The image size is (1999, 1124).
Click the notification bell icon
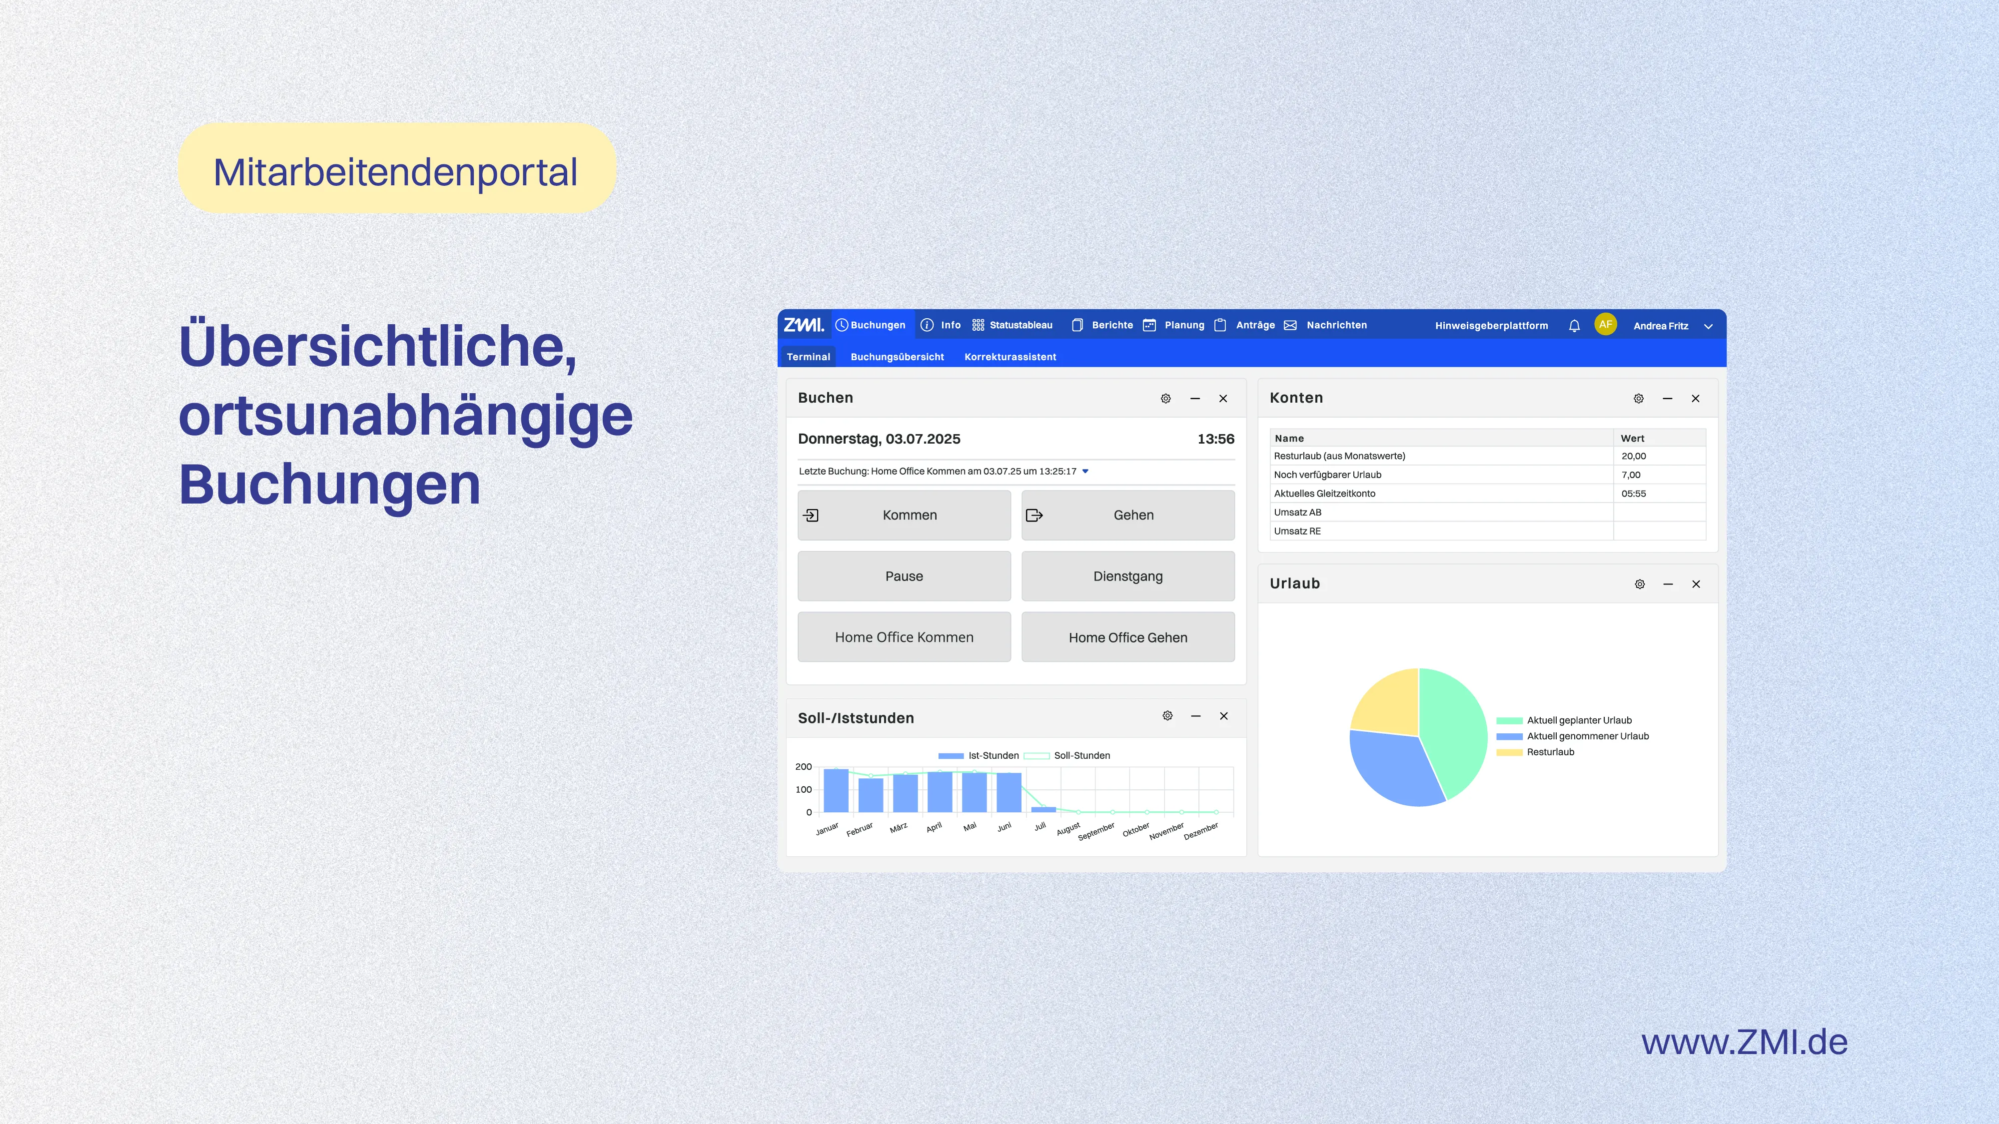1574,326
